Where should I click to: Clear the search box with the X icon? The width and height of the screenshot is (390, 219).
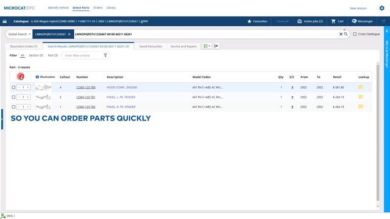341,34
